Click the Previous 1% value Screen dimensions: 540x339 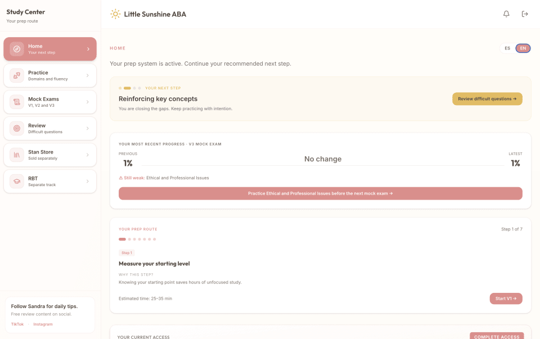click(x=128, y=163)
